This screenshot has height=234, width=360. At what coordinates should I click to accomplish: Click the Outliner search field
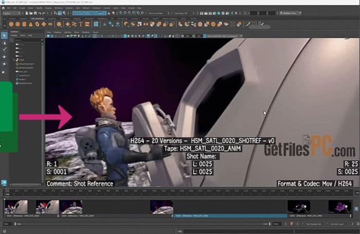click(27, 40)
